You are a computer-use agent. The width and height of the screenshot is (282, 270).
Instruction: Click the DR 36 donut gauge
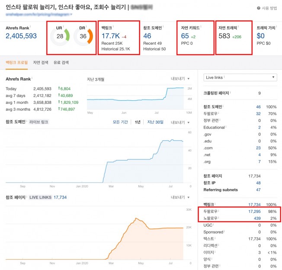pyautogui.click(x=83, y=36)
